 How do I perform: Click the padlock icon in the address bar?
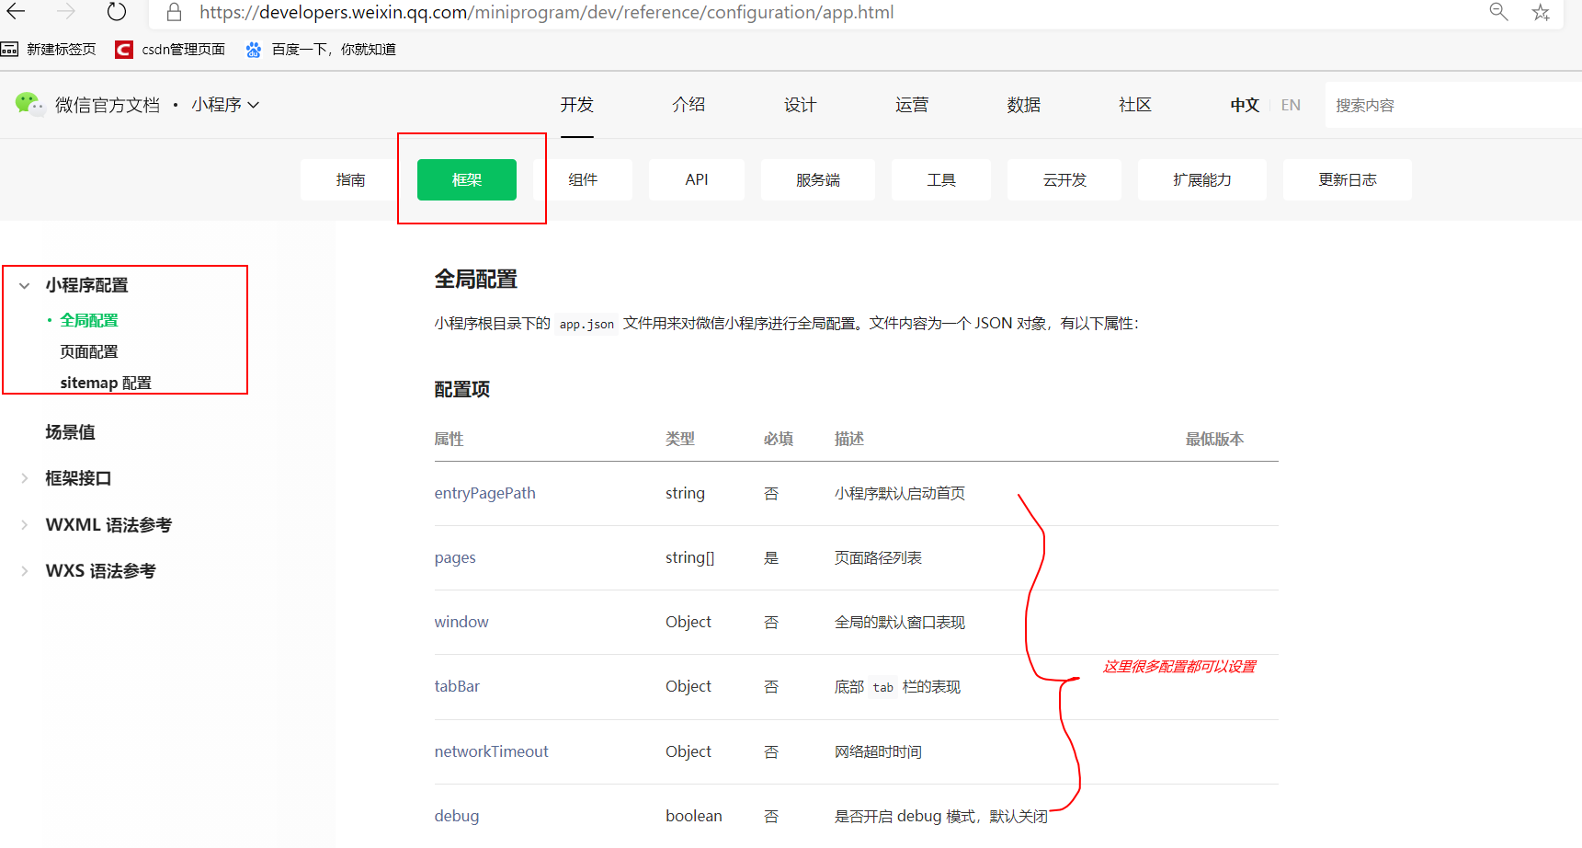point(173,12)
